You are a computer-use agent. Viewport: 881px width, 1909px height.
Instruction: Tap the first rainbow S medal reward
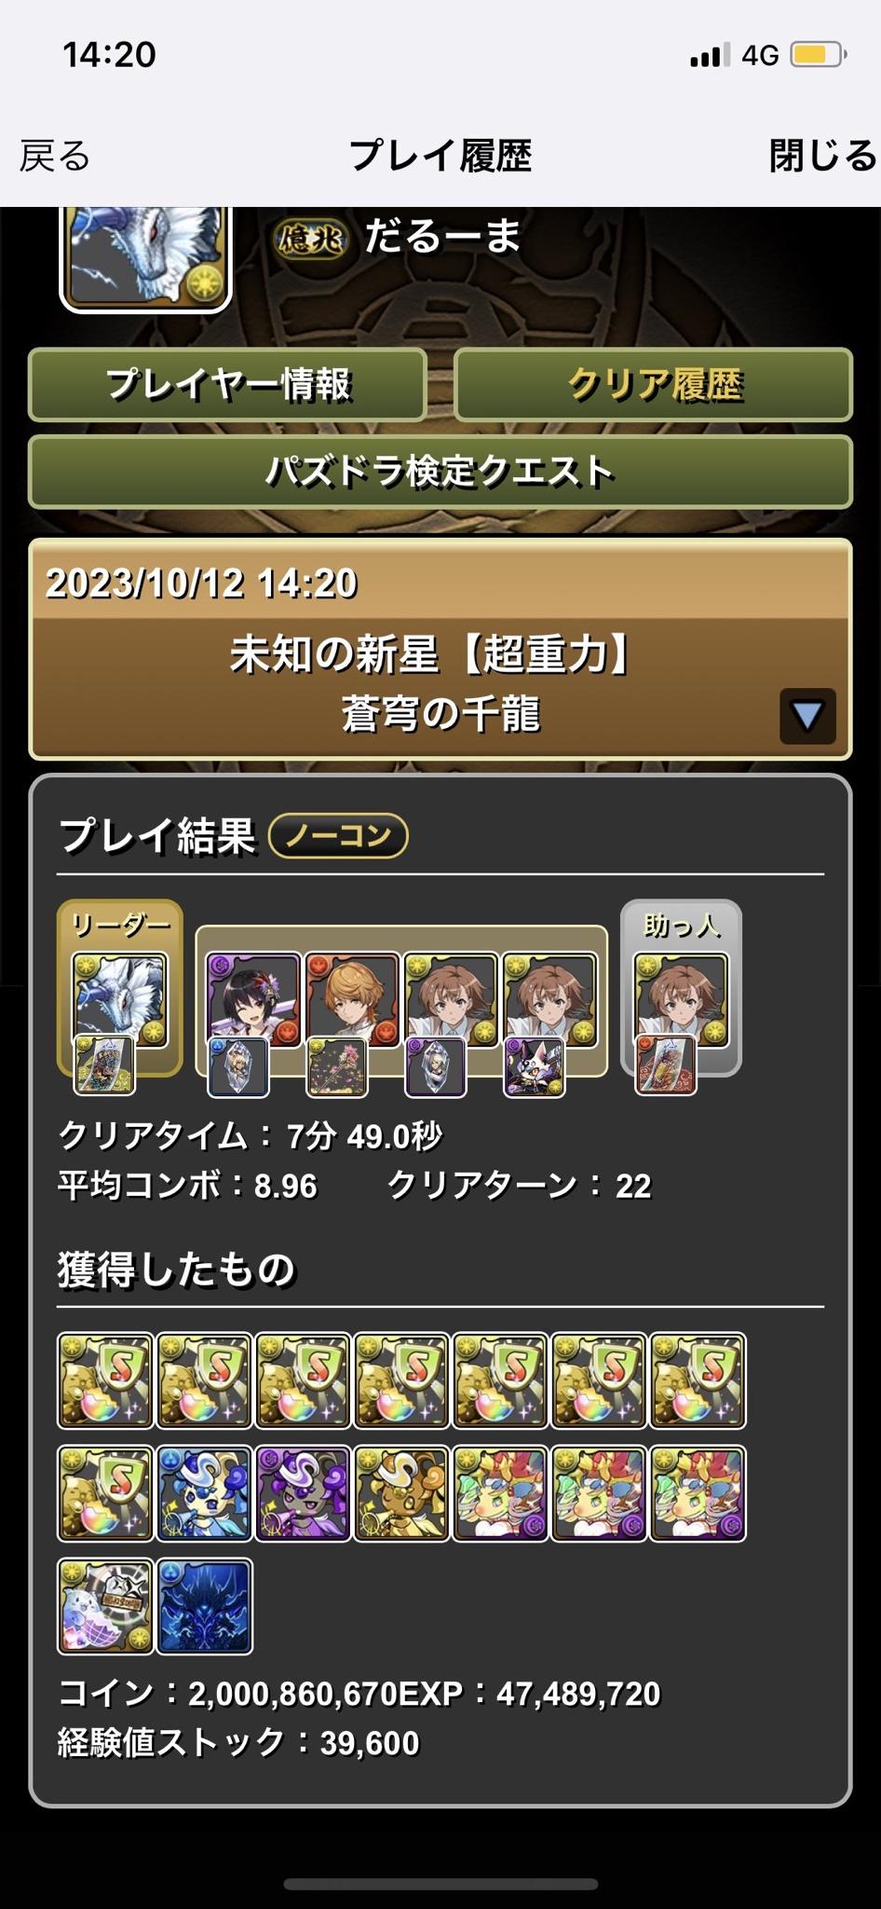click(105, 1380)
